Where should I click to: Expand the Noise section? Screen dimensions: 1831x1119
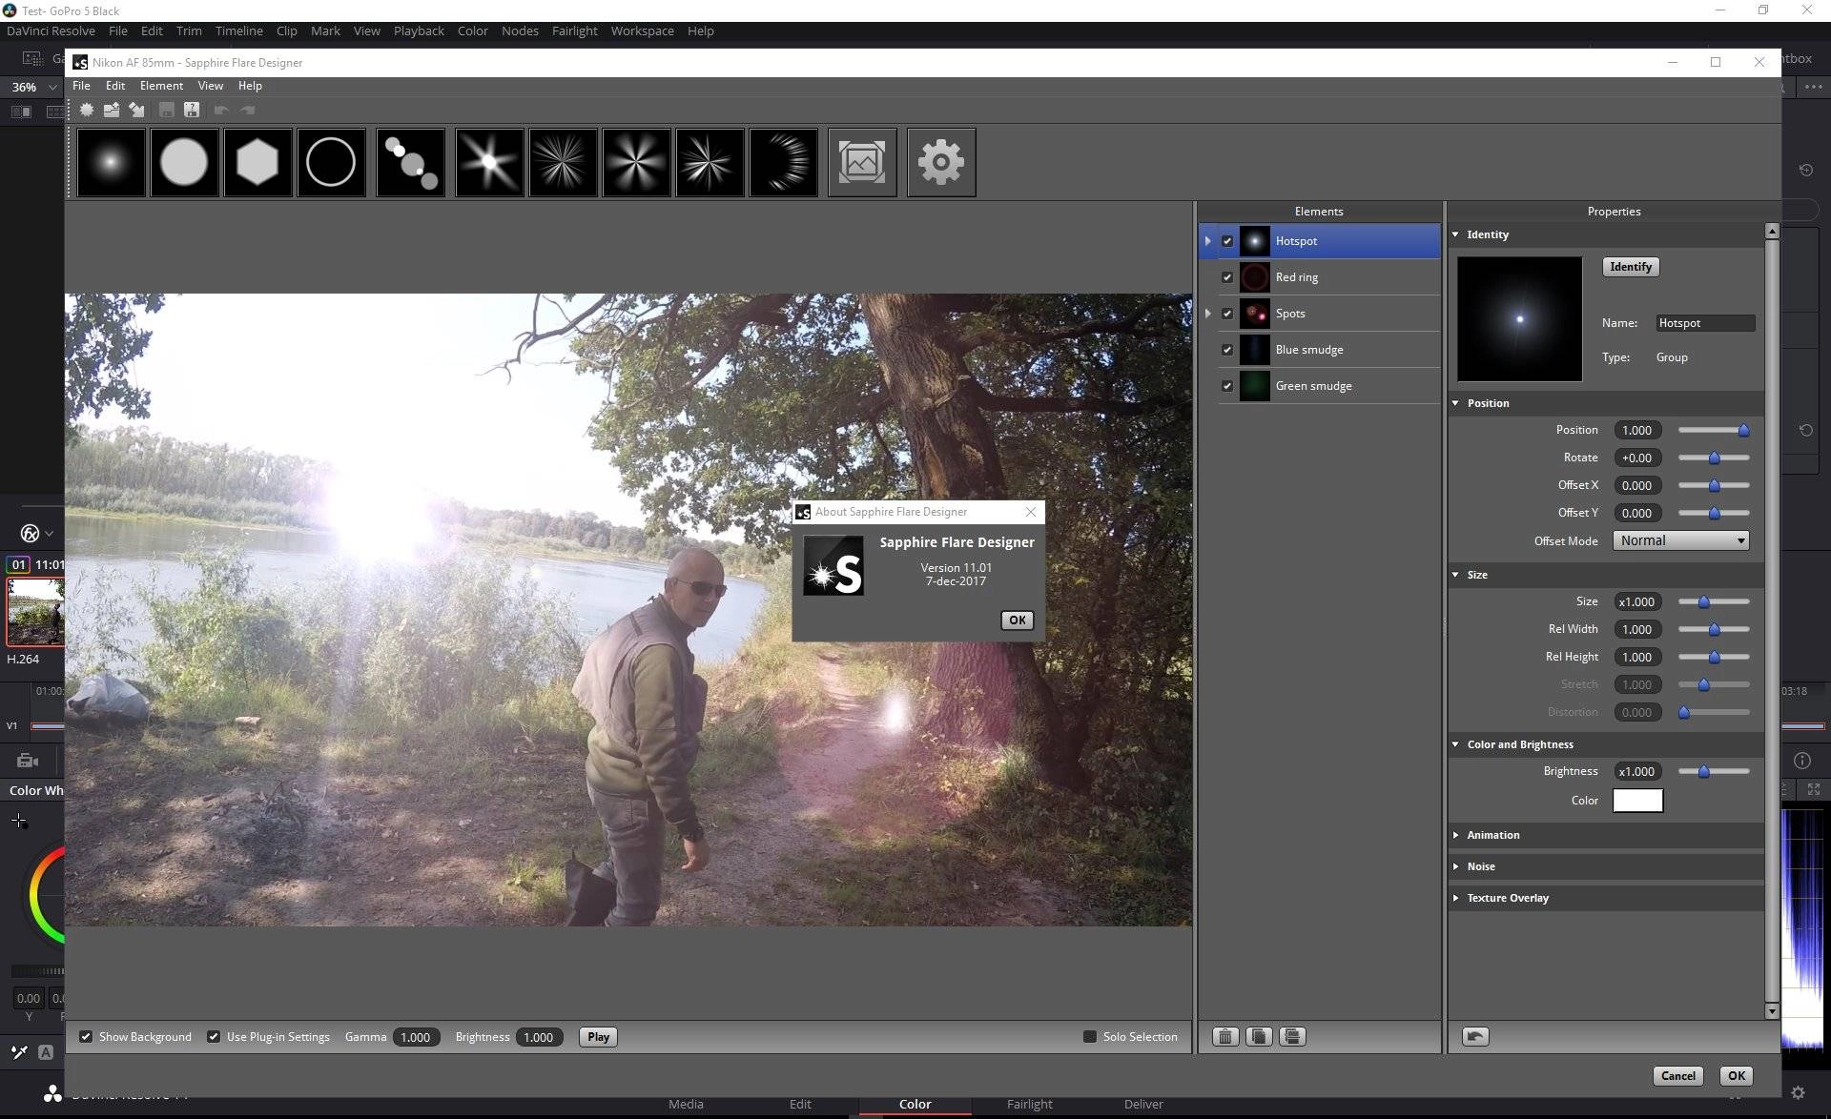coord(1455,866)
